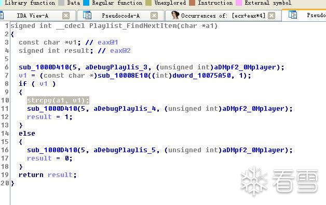Click aDebugPlaylis_3 string reference
The height and width of the screenshot is (205, 326).
click(116, 67)
